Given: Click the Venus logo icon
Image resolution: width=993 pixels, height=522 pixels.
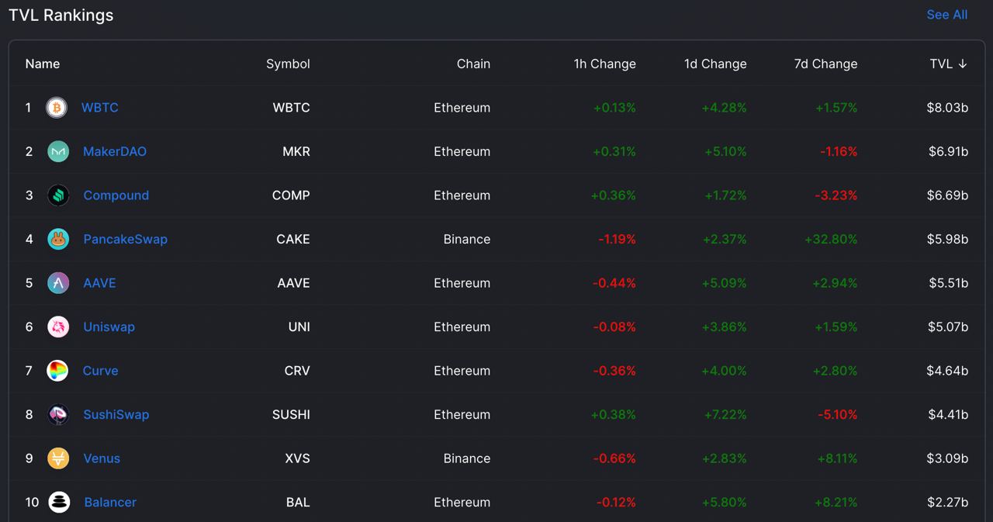Looking at the screenshot, I should [58, 458].
